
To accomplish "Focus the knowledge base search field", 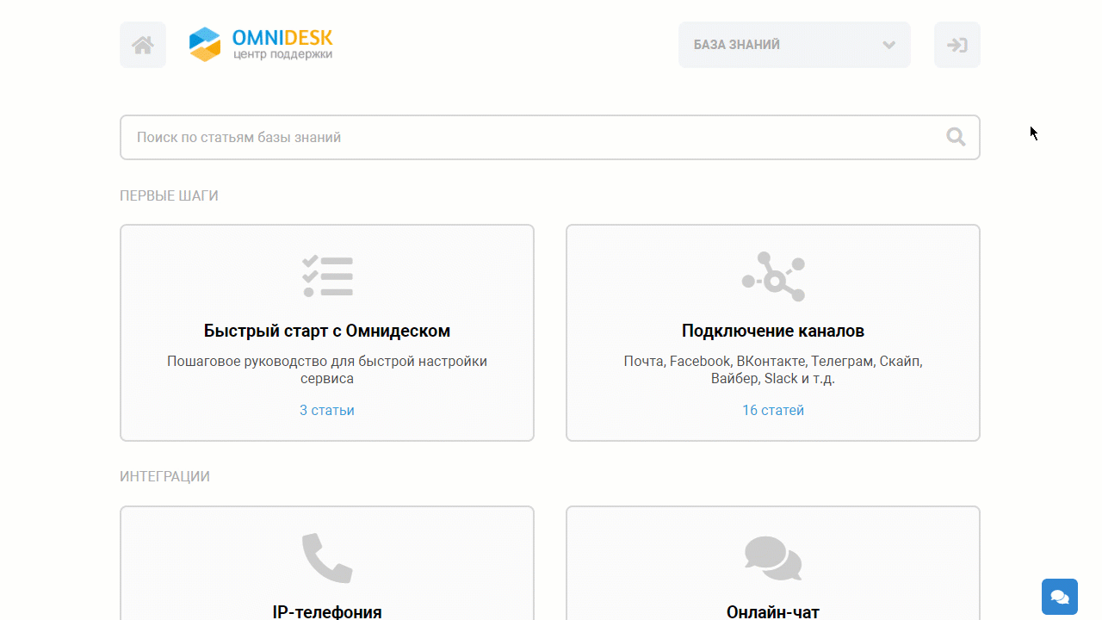I will click(x=550, y=137).
